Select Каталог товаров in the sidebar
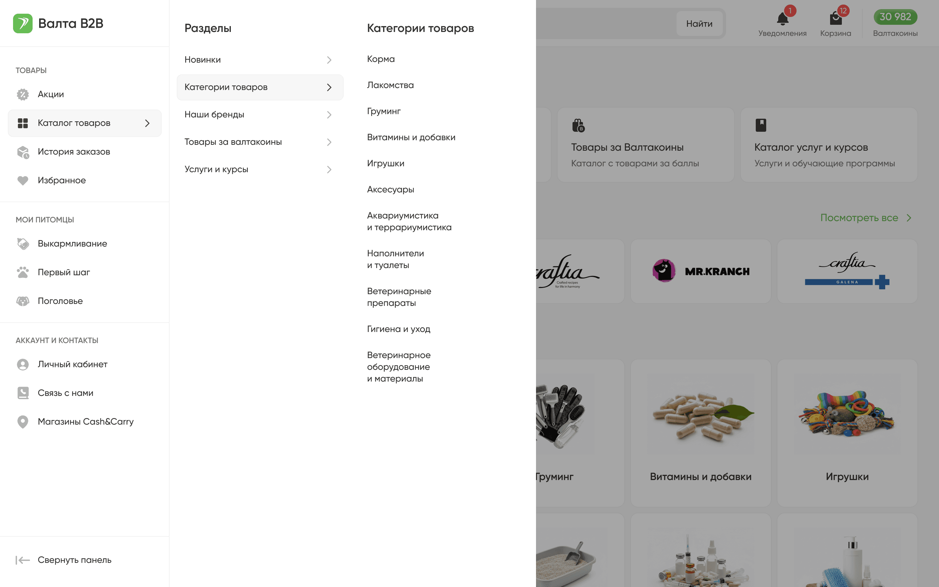Viewport: 939px width, 587px height. (84, 123)
